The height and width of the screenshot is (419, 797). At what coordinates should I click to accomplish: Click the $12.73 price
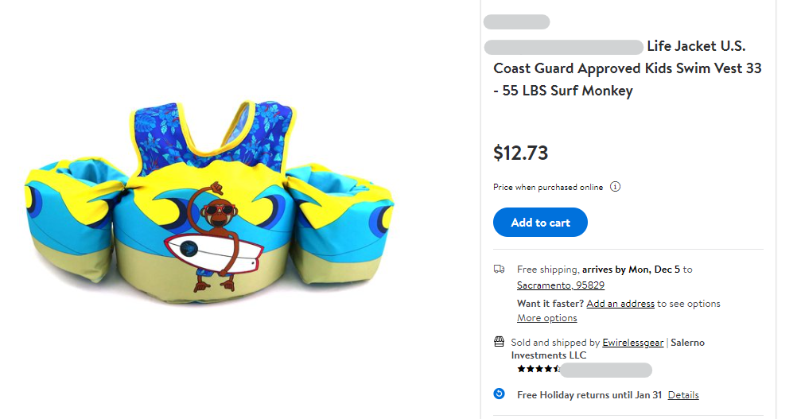click(520, 153)
